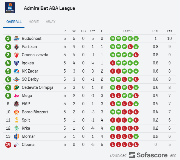Click the FMP team logo
Image resolution: width=180 pixels, height=160 pixels.
pos(16,104)
